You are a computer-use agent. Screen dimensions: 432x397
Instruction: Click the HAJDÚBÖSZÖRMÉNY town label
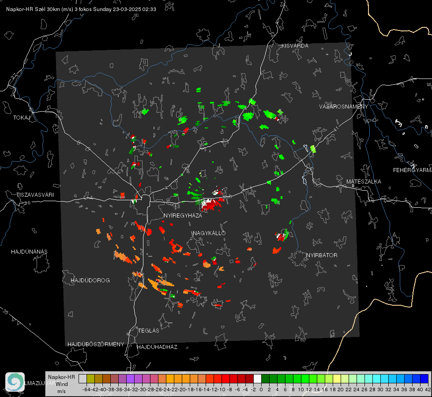[x=96, y=345]
